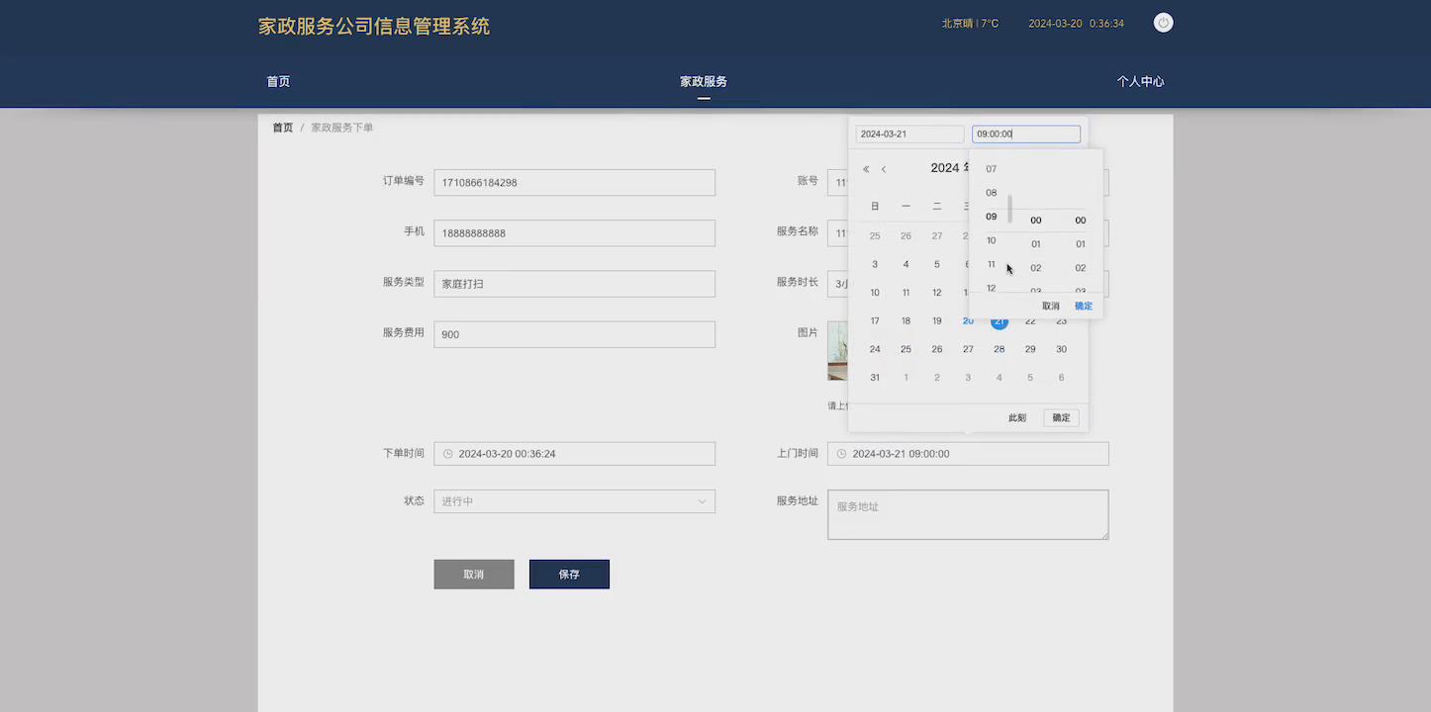Confirm time selection with 确定 in time panel

point(1083,306)
